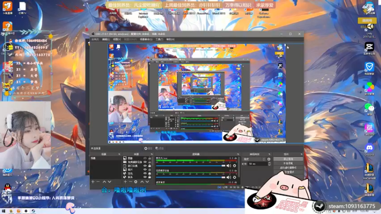This screenshot has height=214, width=381.
Task: Pop out the 控件 dock via its header icon
Action: [301, 154]
